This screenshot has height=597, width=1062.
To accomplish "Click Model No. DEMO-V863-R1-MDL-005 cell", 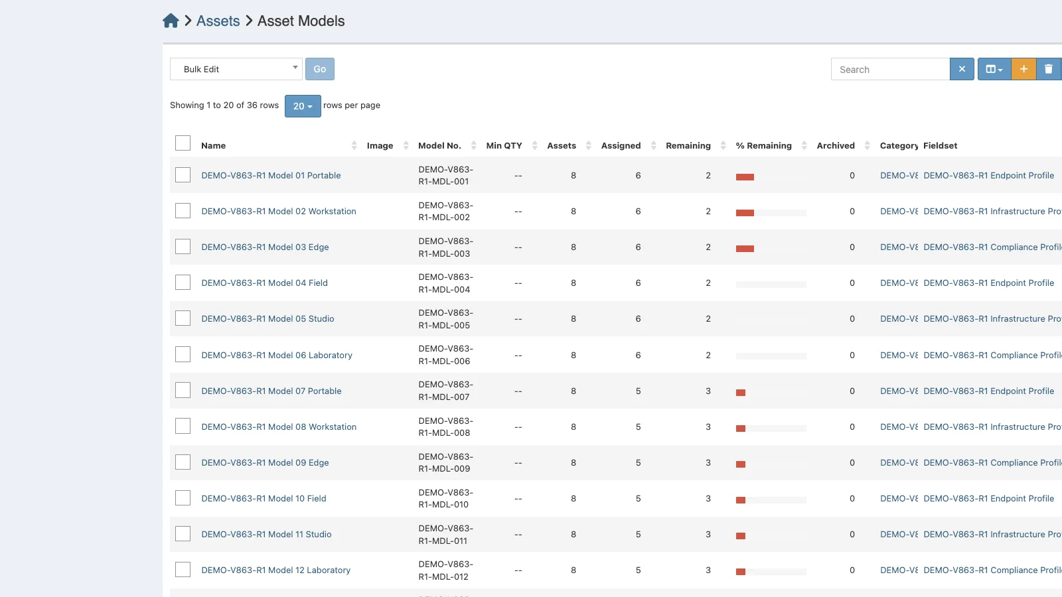I will (445, 318).
